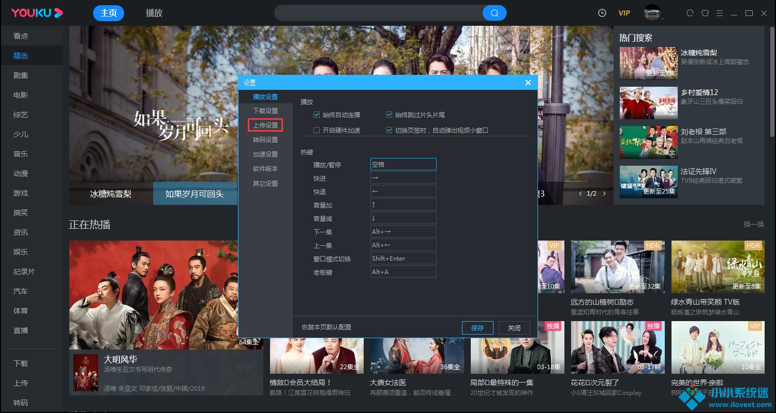Click the YOUKU logo
Image resolution: width=776 pixels, height=413 pixels.
[x=37, y=13]
